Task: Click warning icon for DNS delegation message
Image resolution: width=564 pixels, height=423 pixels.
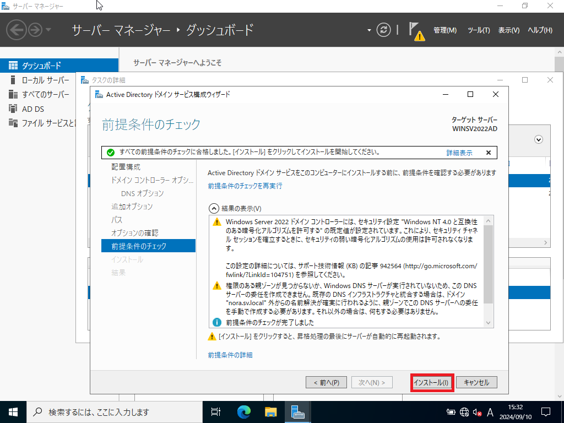Action: tap(217, 286)
